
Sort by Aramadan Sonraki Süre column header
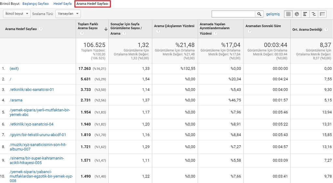point(263,26)
